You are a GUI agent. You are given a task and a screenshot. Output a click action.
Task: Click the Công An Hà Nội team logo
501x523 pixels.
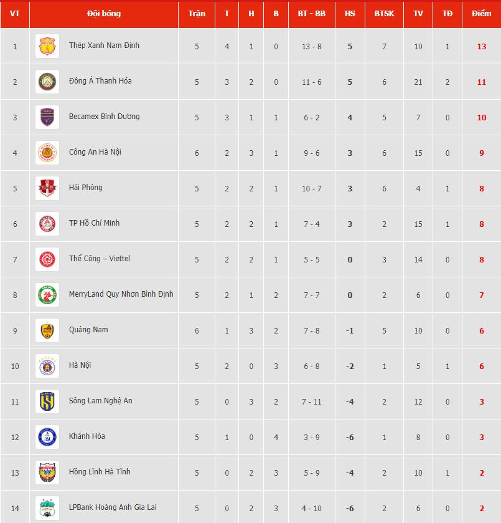(x=47, y=153)
